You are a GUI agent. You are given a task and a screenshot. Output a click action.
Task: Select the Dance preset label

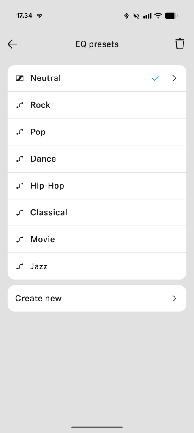coord(43,159)
